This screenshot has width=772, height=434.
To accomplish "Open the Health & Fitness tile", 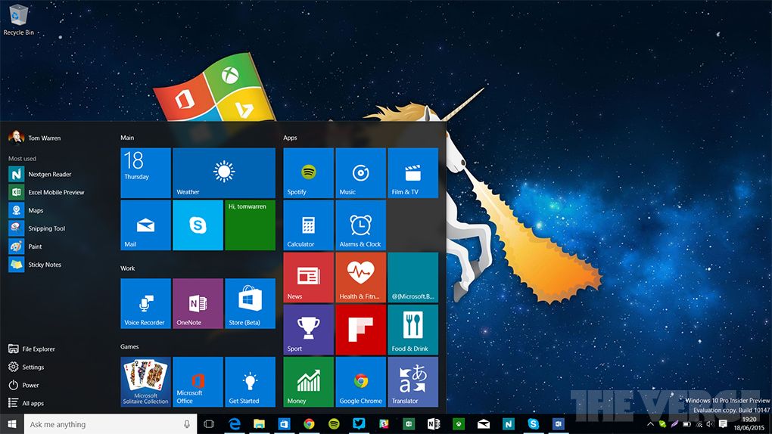I will click(x=361, y=277).
